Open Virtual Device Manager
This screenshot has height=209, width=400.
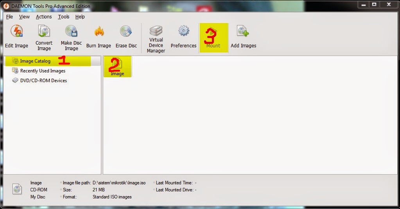[156, 39]
